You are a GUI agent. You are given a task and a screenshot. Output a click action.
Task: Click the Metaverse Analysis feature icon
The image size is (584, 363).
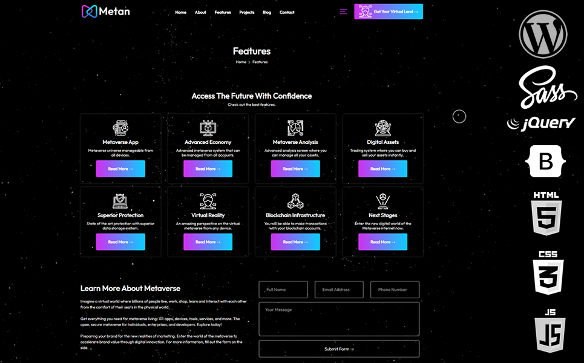pyautogui.click(x=295, y=128)
